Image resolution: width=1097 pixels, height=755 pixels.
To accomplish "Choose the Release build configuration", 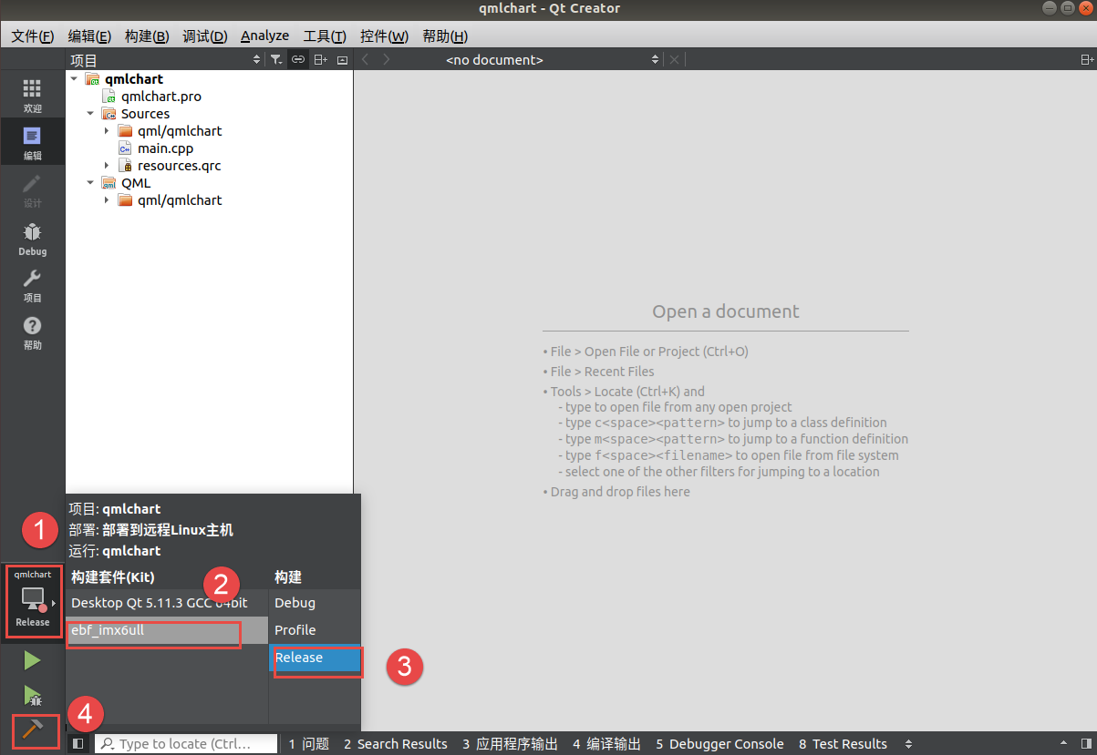I will 316,658.
